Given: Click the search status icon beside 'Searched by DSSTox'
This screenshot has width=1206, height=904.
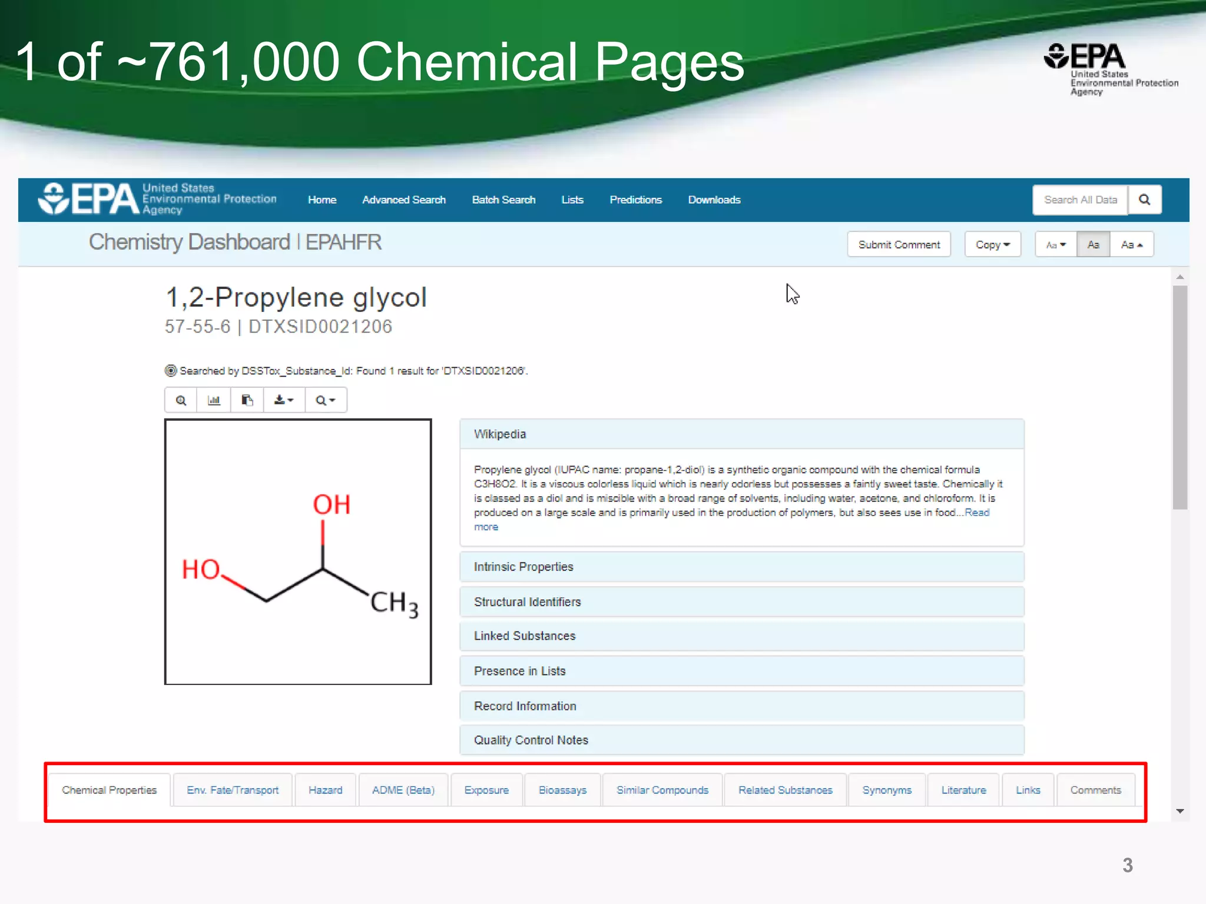Looking at the screenshot, I should click(x=171, y=370).
